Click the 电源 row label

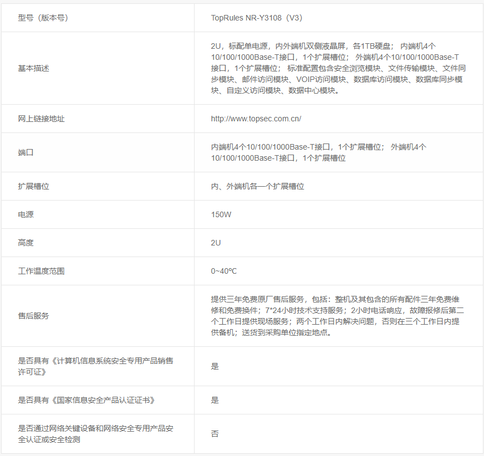click(26, 214)
